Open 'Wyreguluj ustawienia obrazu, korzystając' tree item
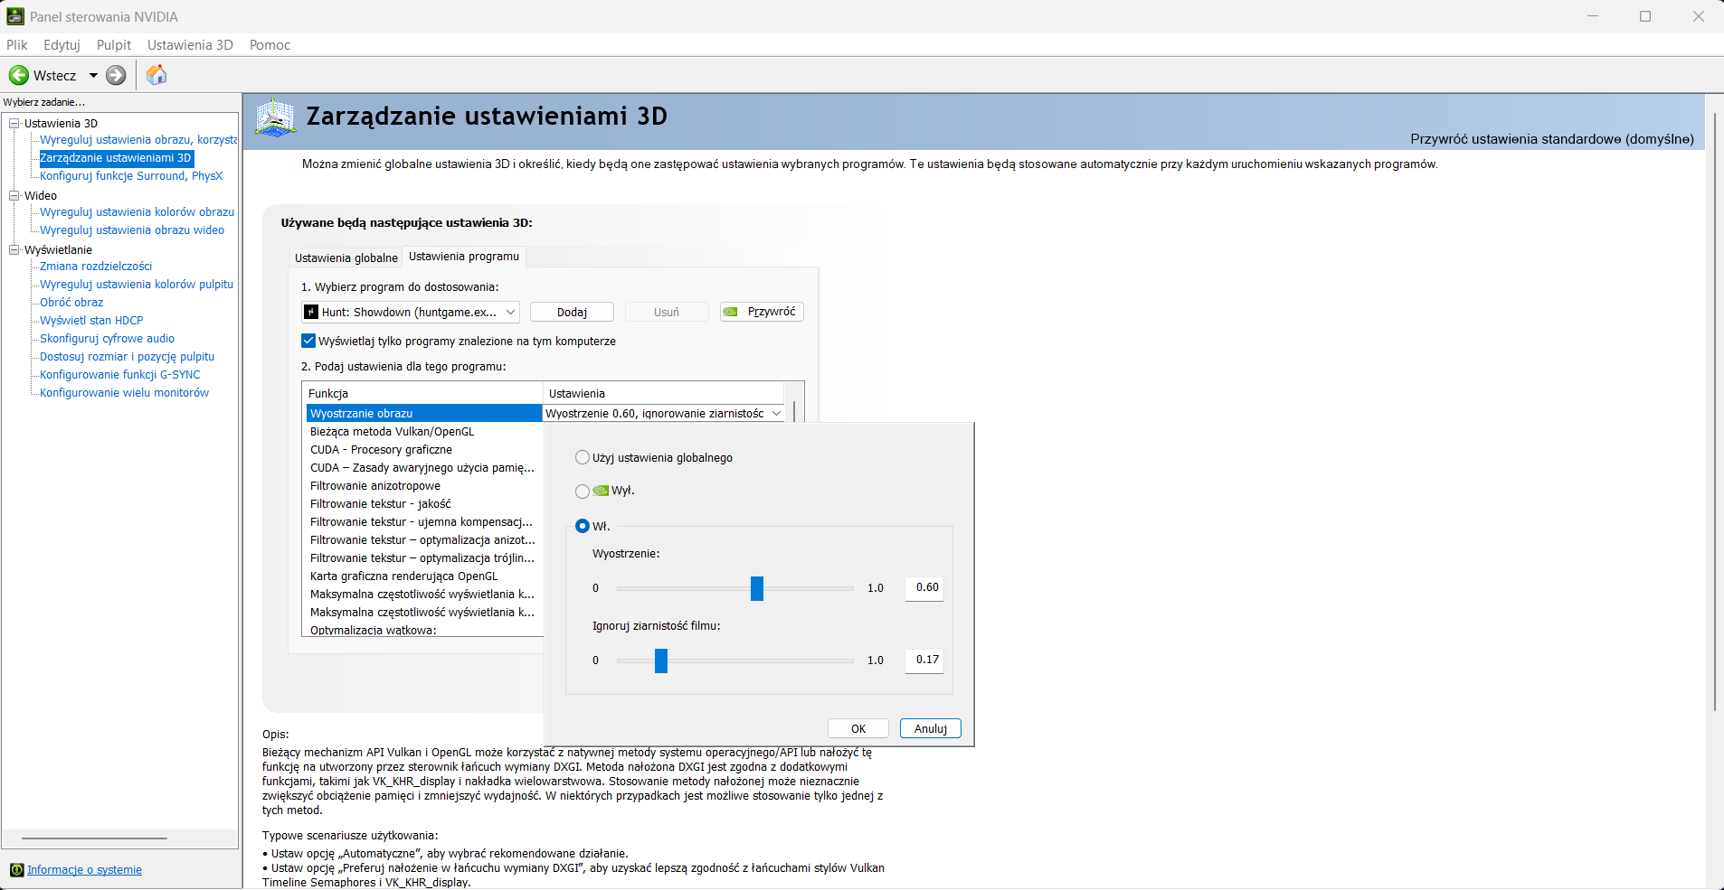 point(138,140)
